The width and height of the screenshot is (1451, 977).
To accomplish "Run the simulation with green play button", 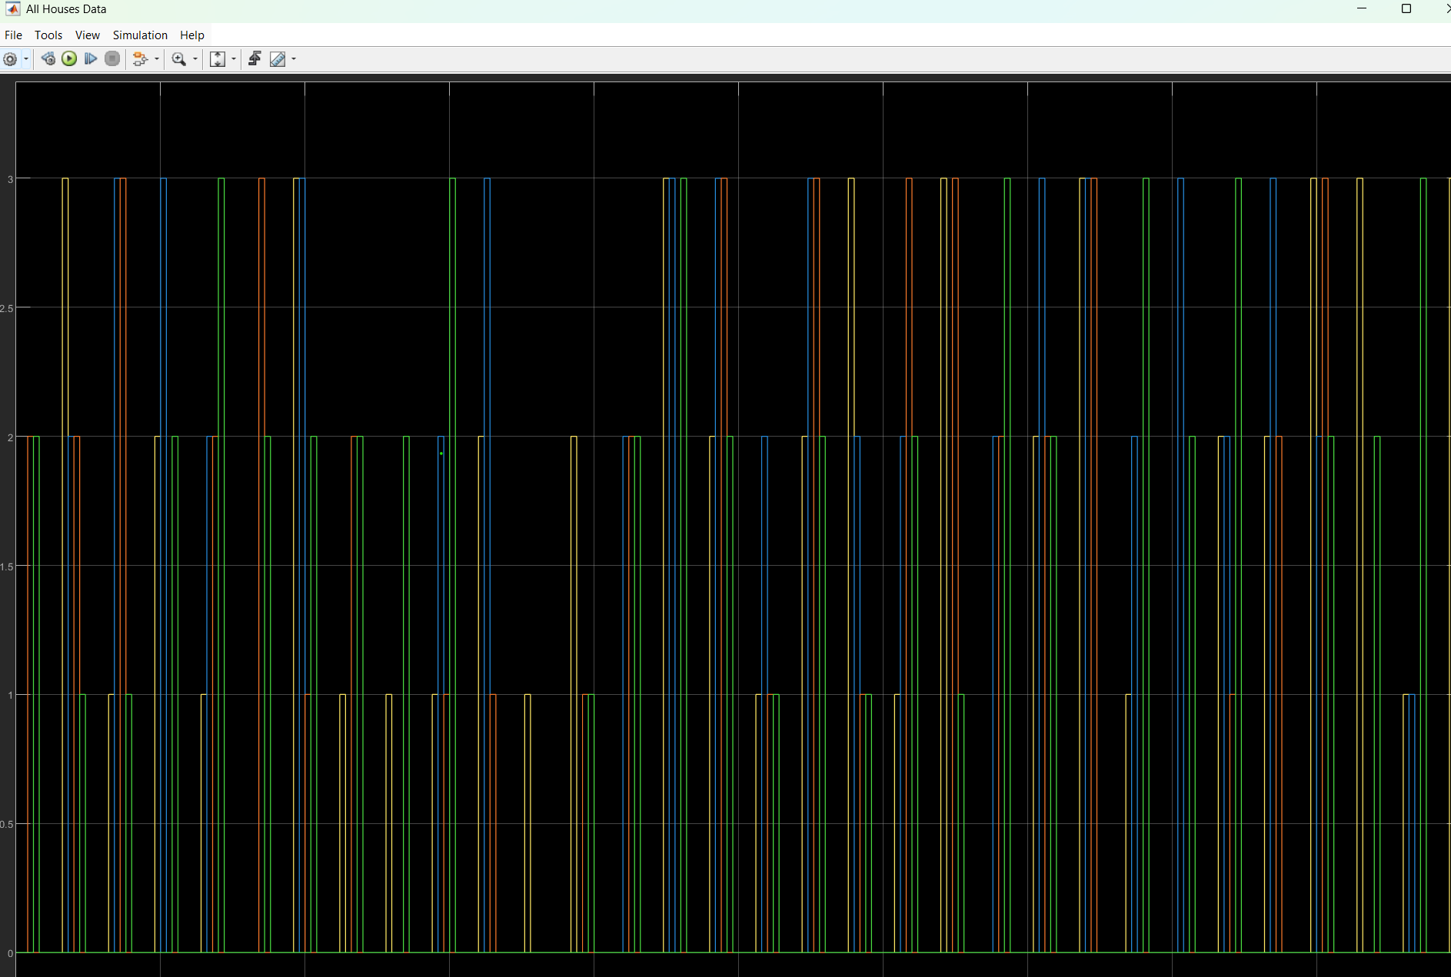I will click(x=69, y=59).
